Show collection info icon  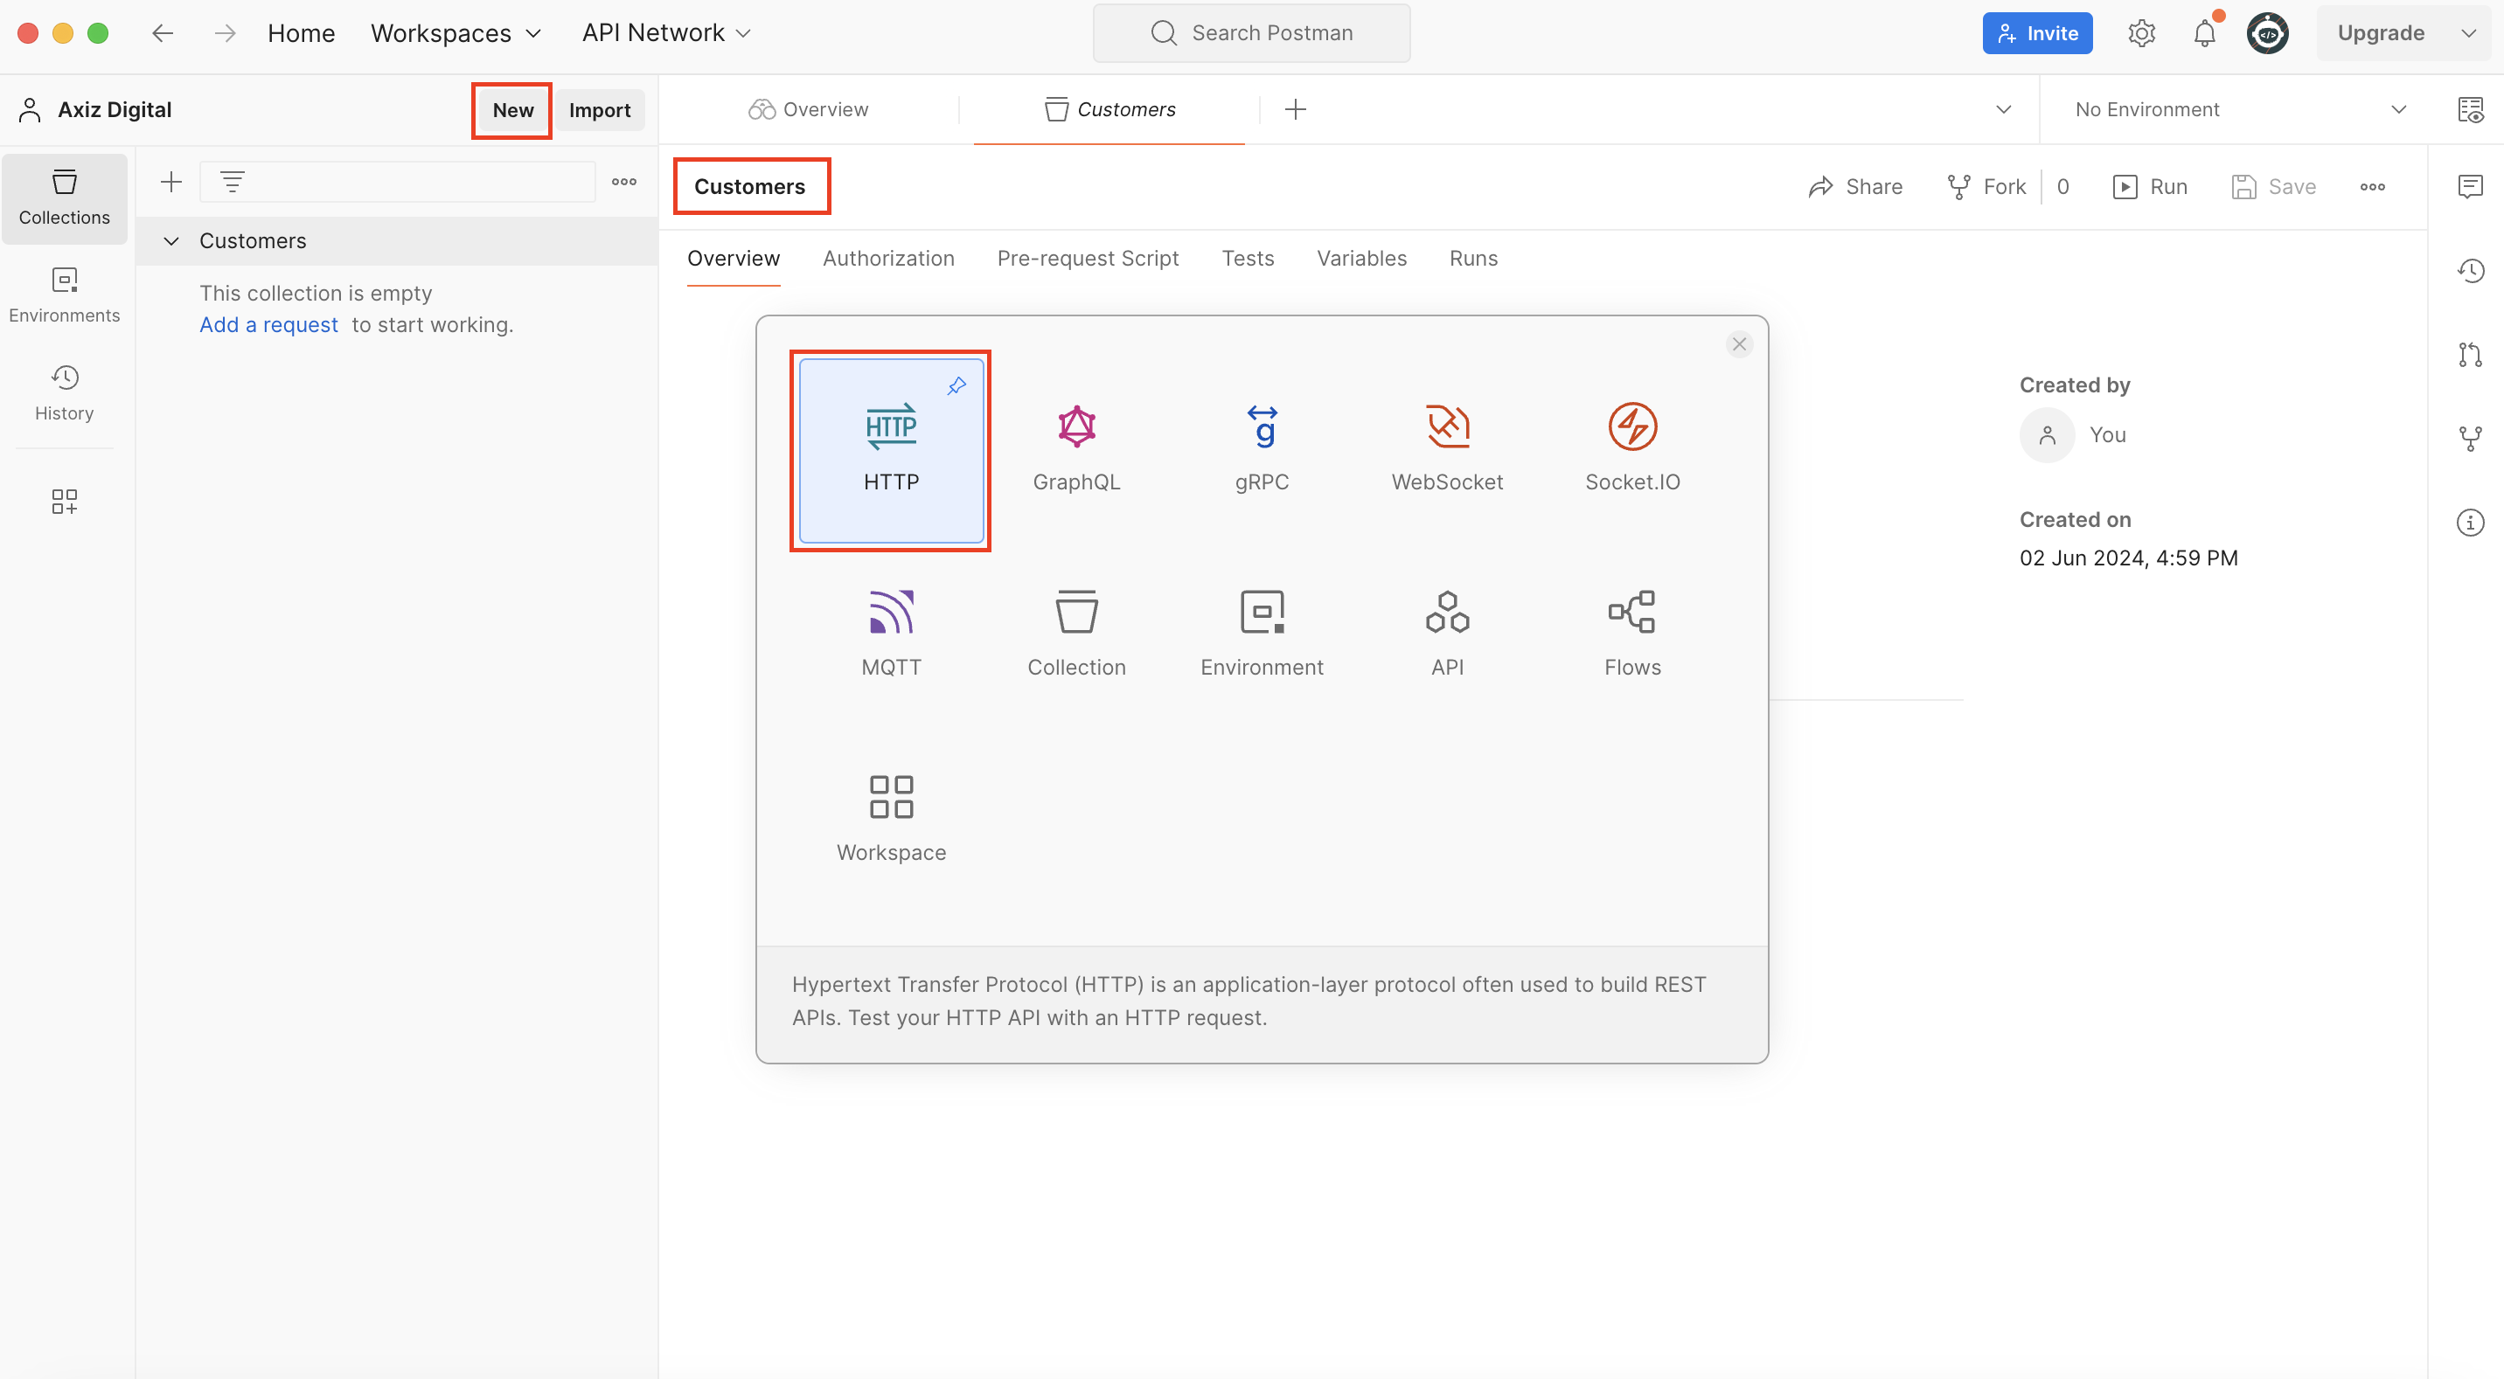click(x=2470, y=523)
